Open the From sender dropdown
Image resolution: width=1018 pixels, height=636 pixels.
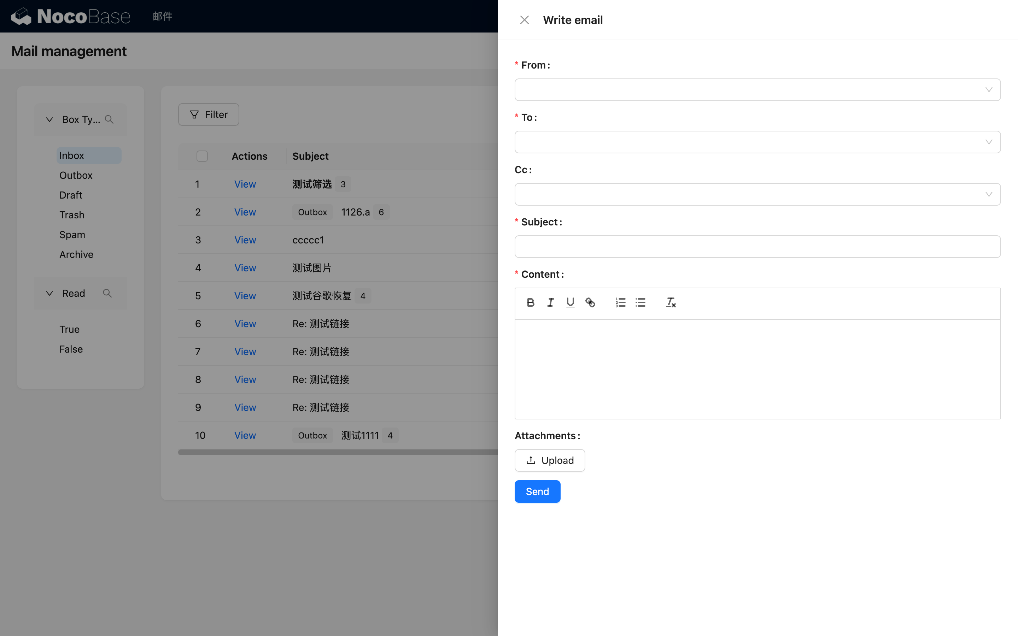click(757, 90)
